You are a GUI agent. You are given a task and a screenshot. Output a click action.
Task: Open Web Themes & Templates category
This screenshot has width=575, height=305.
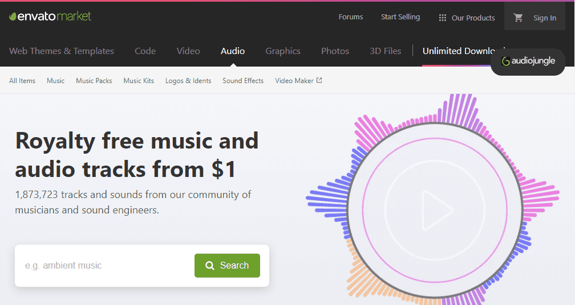(62, 51)
